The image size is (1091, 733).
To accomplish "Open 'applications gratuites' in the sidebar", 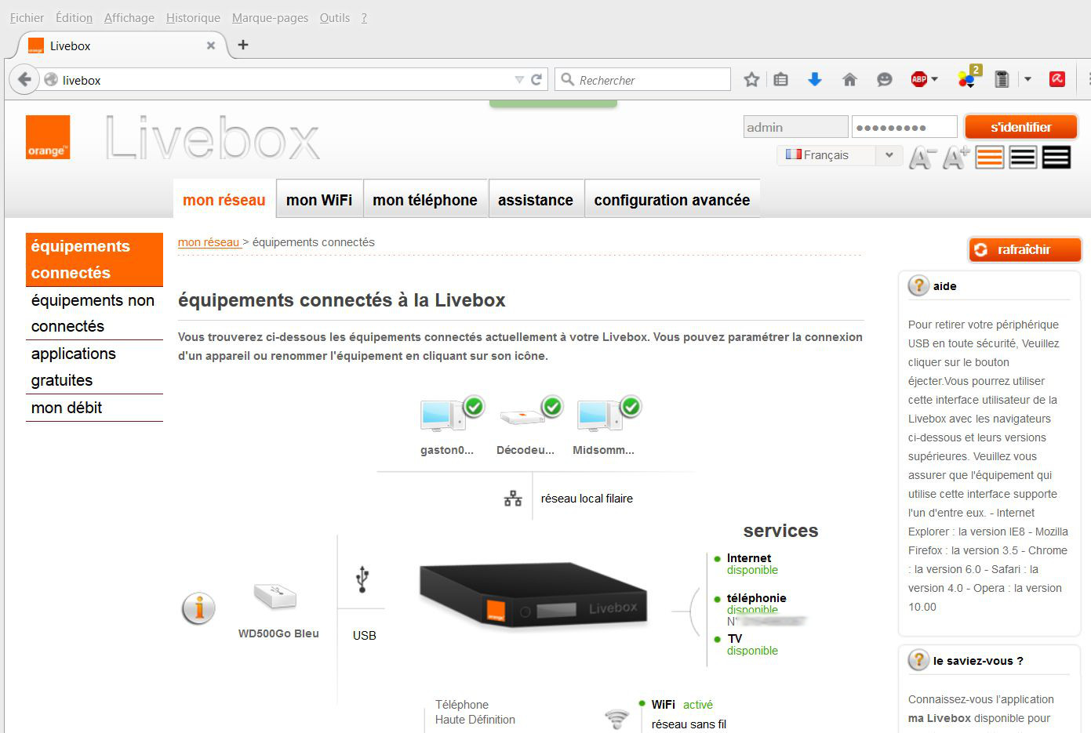I will 94,367.
